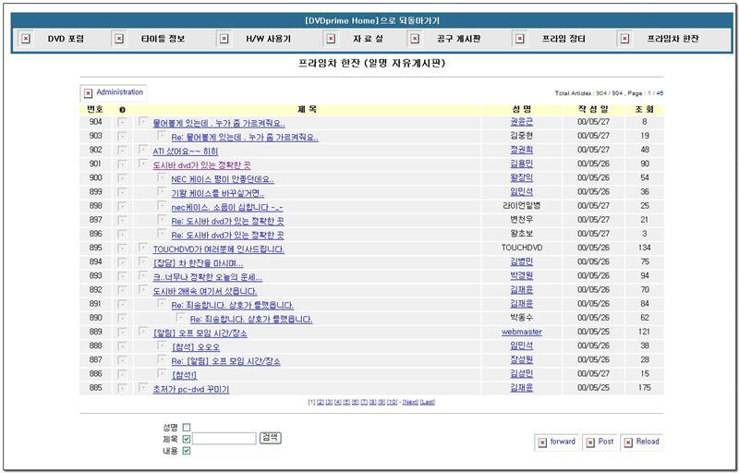Open the post '크..너무나 정확한 오늘의 운세...'
Image resolution: width=739 pixels, height=473 pixels.
[x=207, y=277]
